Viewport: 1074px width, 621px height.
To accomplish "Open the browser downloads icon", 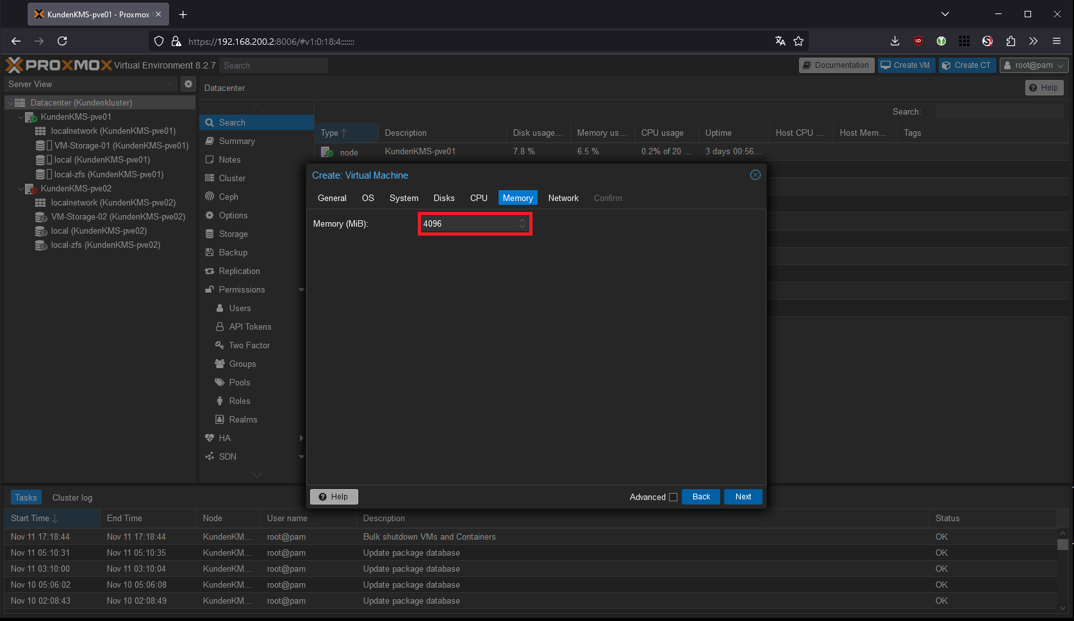I will (895, 41).
